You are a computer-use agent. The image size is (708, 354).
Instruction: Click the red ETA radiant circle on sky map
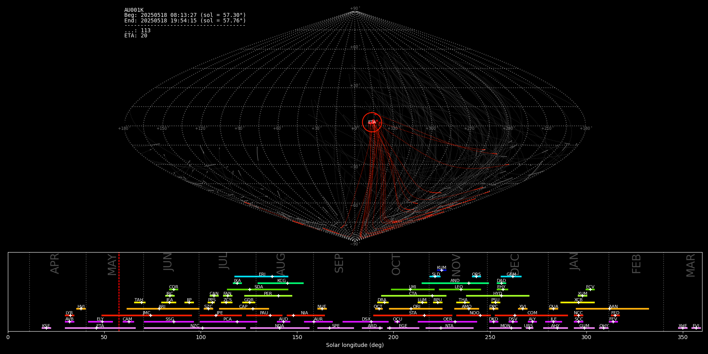tap(372, 122)
